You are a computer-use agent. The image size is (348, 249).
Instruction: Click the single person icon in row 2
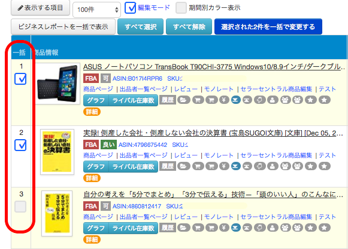pyautogui.click(x=273, y=166)
